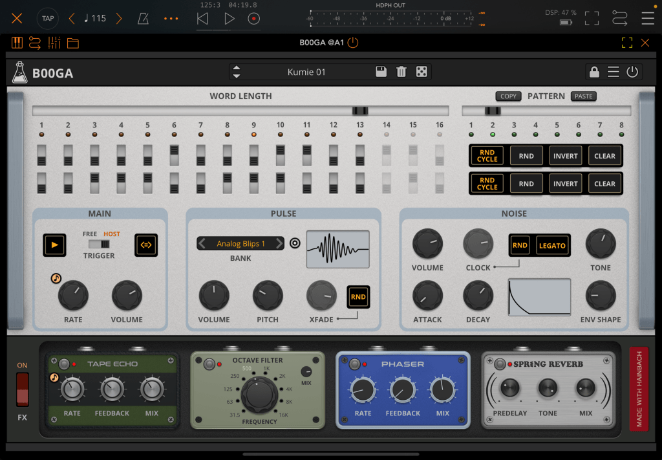This screenshot has width=662, height=460.
Task: Click the padlock lock icon
Action: [x=593, y=72]
